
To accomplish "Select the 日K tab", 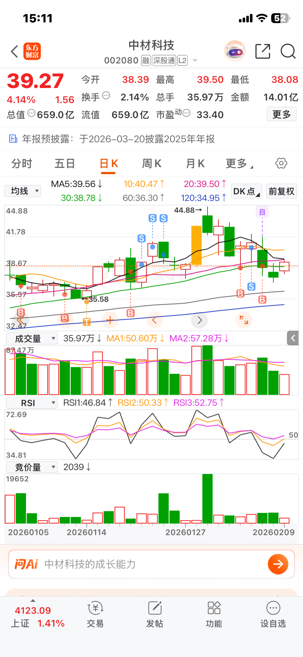I will point(109,164).
